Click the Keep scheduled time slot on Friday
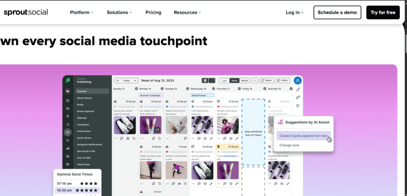 point(253,132)
